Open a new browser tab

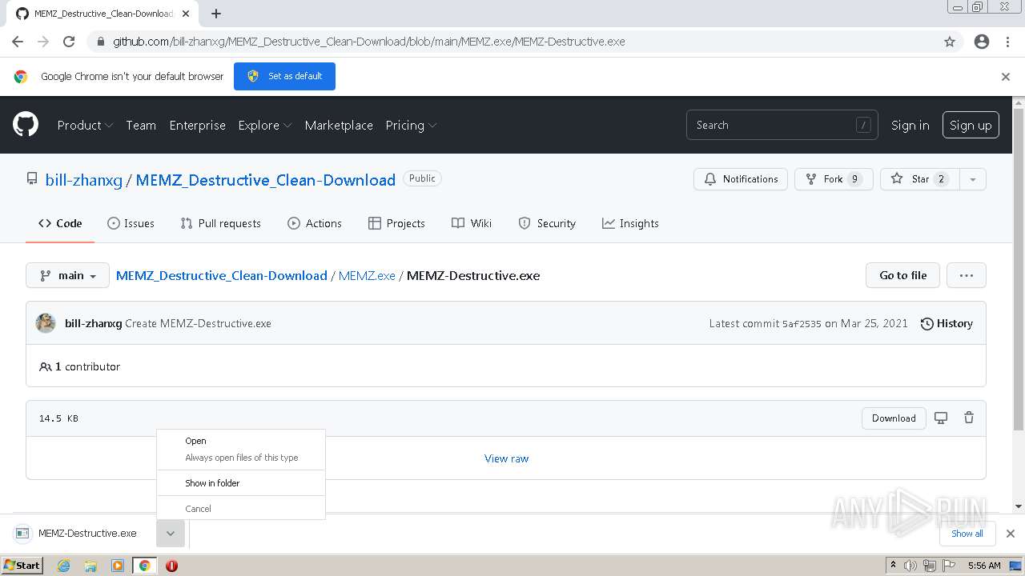coord(216,14)
